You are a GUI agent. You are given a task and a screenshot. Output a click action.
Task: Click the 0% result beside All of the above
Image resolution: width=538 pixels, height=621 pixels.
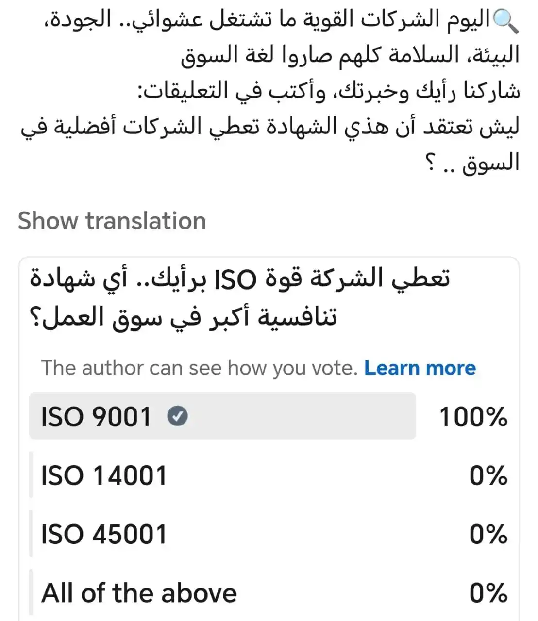click(x=488, y=593)
